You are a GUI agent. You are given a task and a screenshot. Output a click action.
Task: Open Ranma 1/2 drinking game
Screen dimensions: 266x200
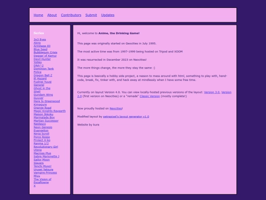41,143
